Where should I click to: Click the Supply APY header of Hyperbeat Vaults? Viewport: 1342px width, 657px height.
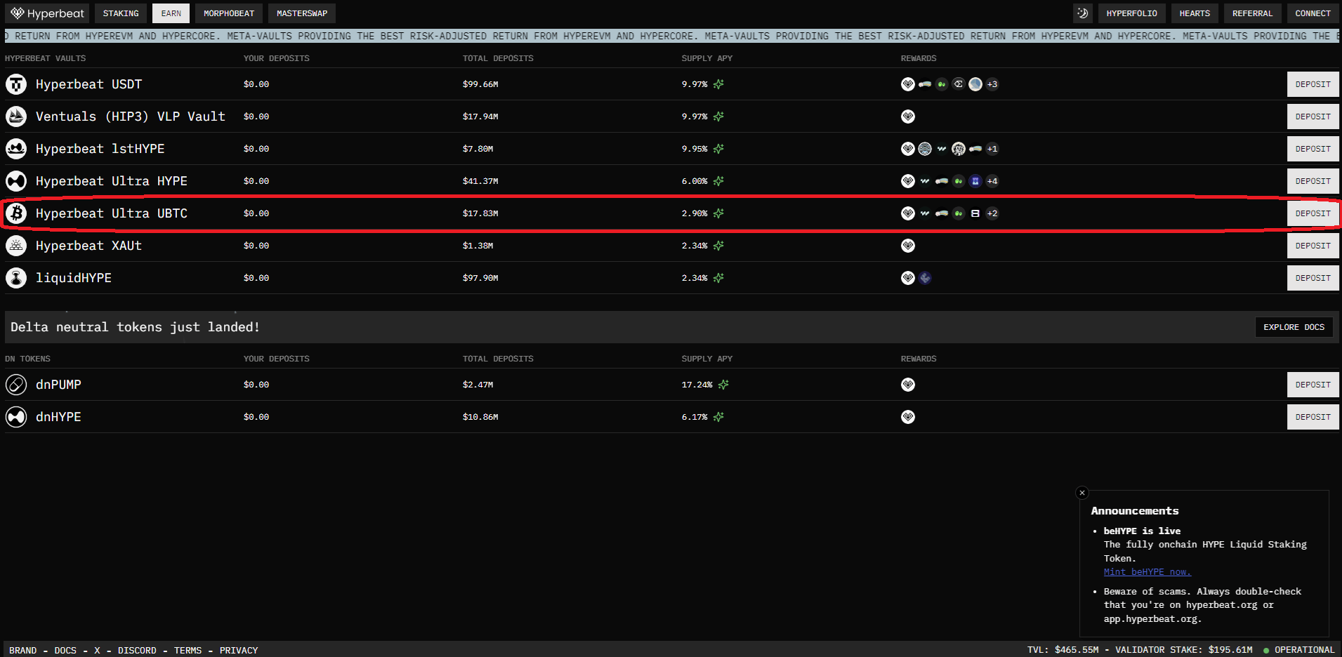[706, 58]
